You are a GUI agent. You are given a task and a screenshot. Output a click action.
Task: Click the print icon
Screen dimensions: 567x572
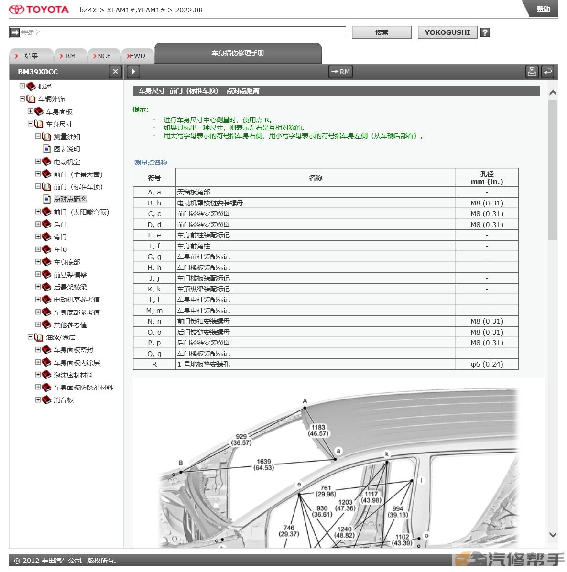point(532,72)
